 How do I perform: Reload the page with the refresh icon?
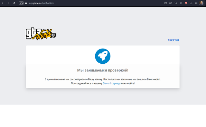pyautogui.click(x=14, y=3)
